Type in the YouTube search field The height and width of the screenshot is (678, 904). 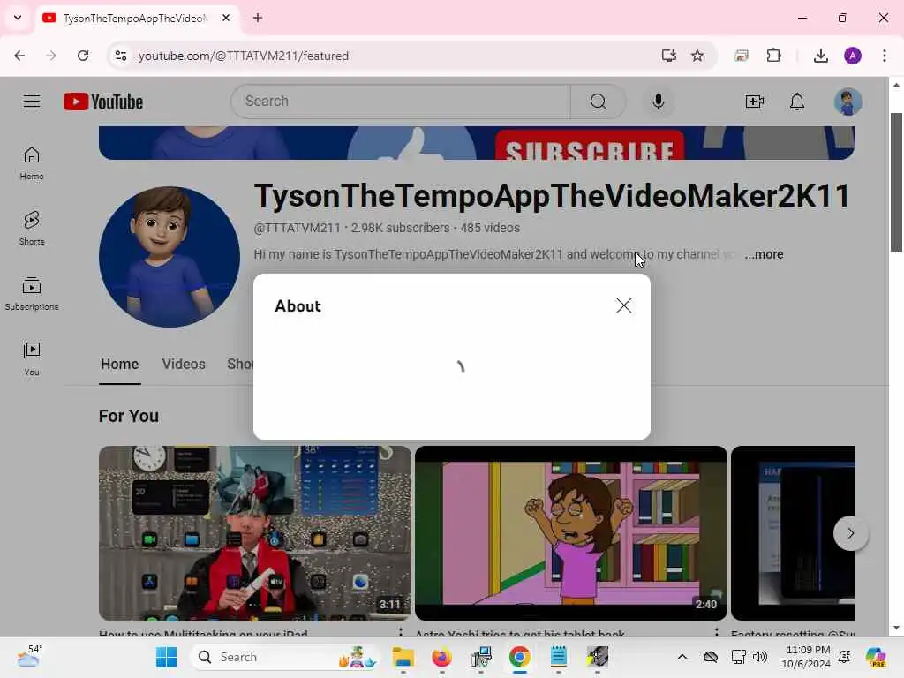[401, 102]
